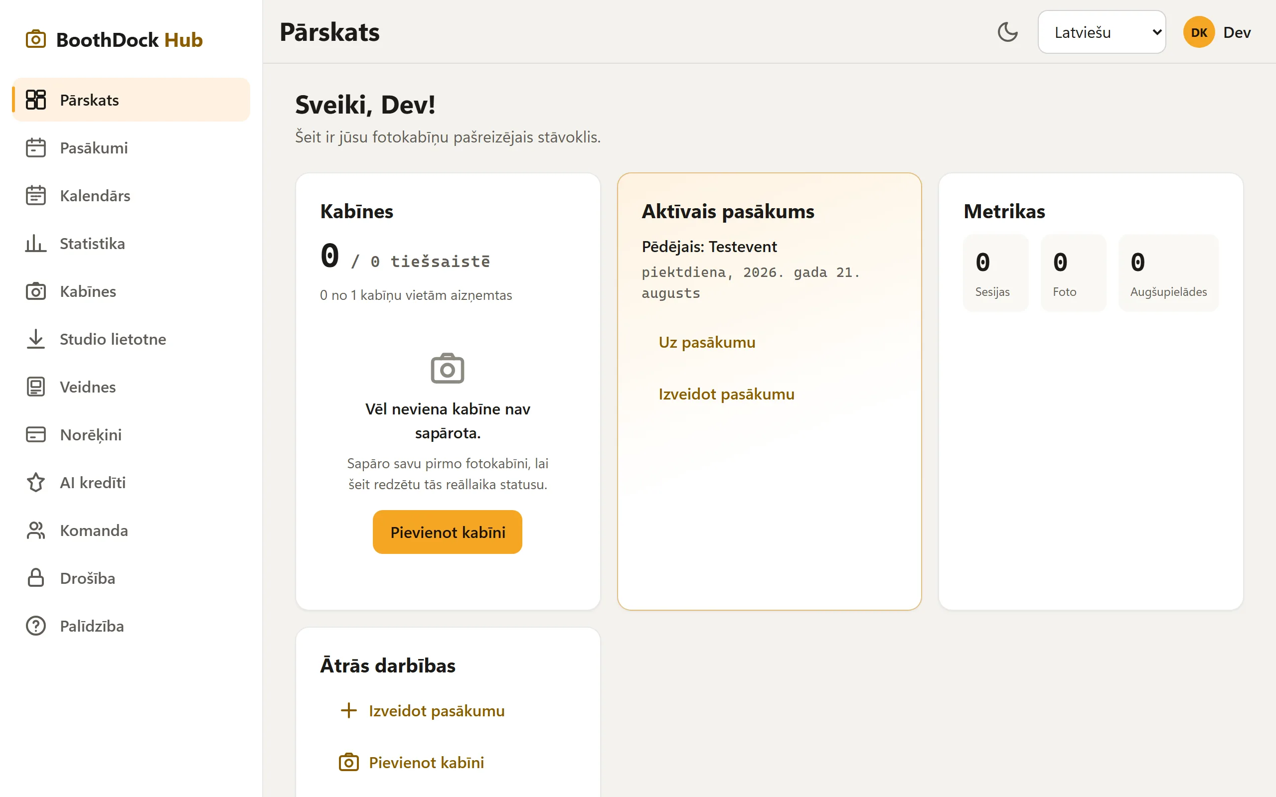Click the Drošība lock icon

[x=36, y=578]
